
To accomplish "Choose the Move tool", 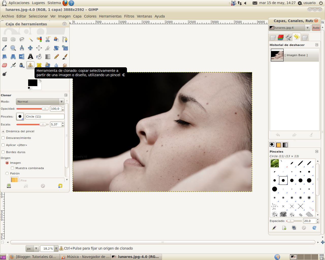I will [30, 48].
